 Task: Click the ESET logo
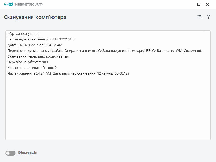[x=9, y=4]
